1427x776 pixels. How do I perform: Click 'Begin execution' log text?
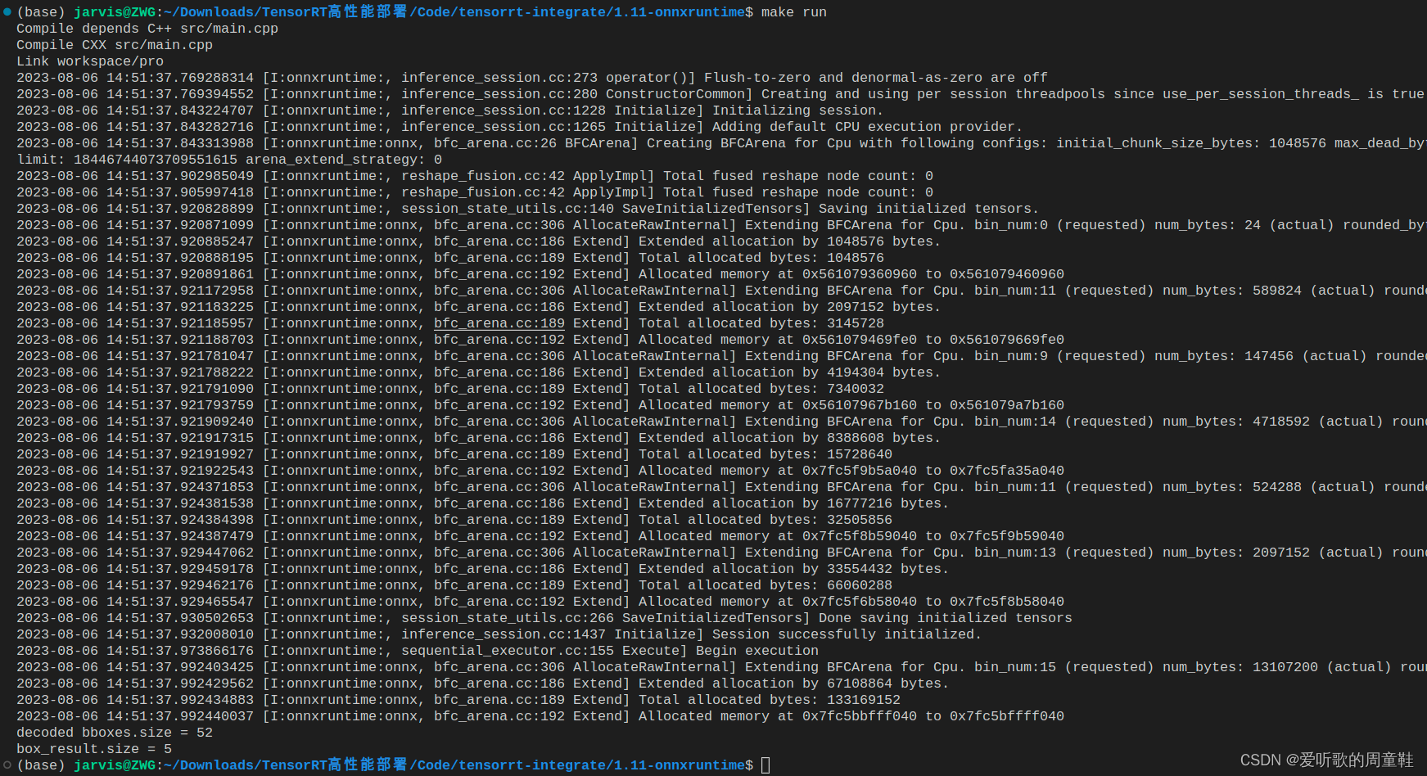(757, 651)
